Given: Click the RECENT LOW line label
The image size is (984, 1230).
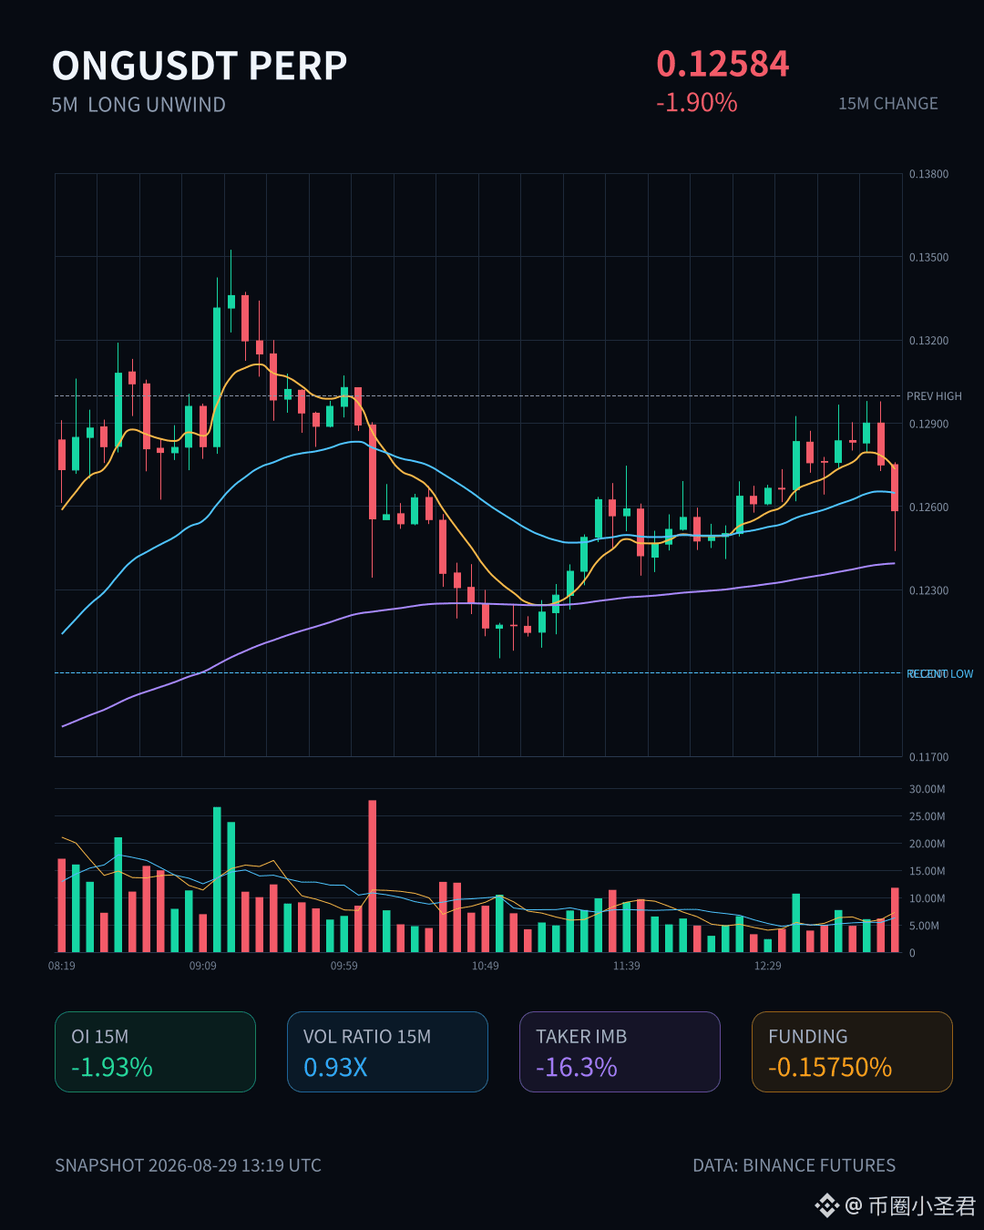Looking at the screenshot, I should pos(940,674).
